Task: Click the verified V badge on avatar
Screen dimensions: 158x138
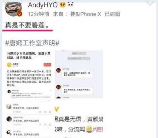Action: [19, 14]
